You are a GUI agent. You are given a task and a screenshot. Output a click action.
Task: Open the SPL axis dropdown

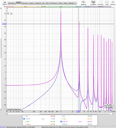9,14
